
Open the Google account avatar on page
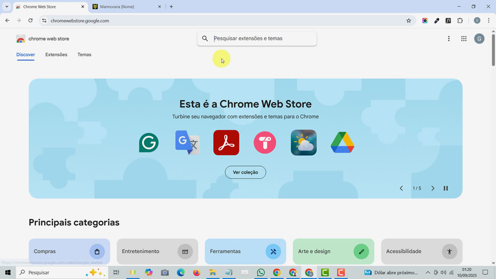click(479, 39)
